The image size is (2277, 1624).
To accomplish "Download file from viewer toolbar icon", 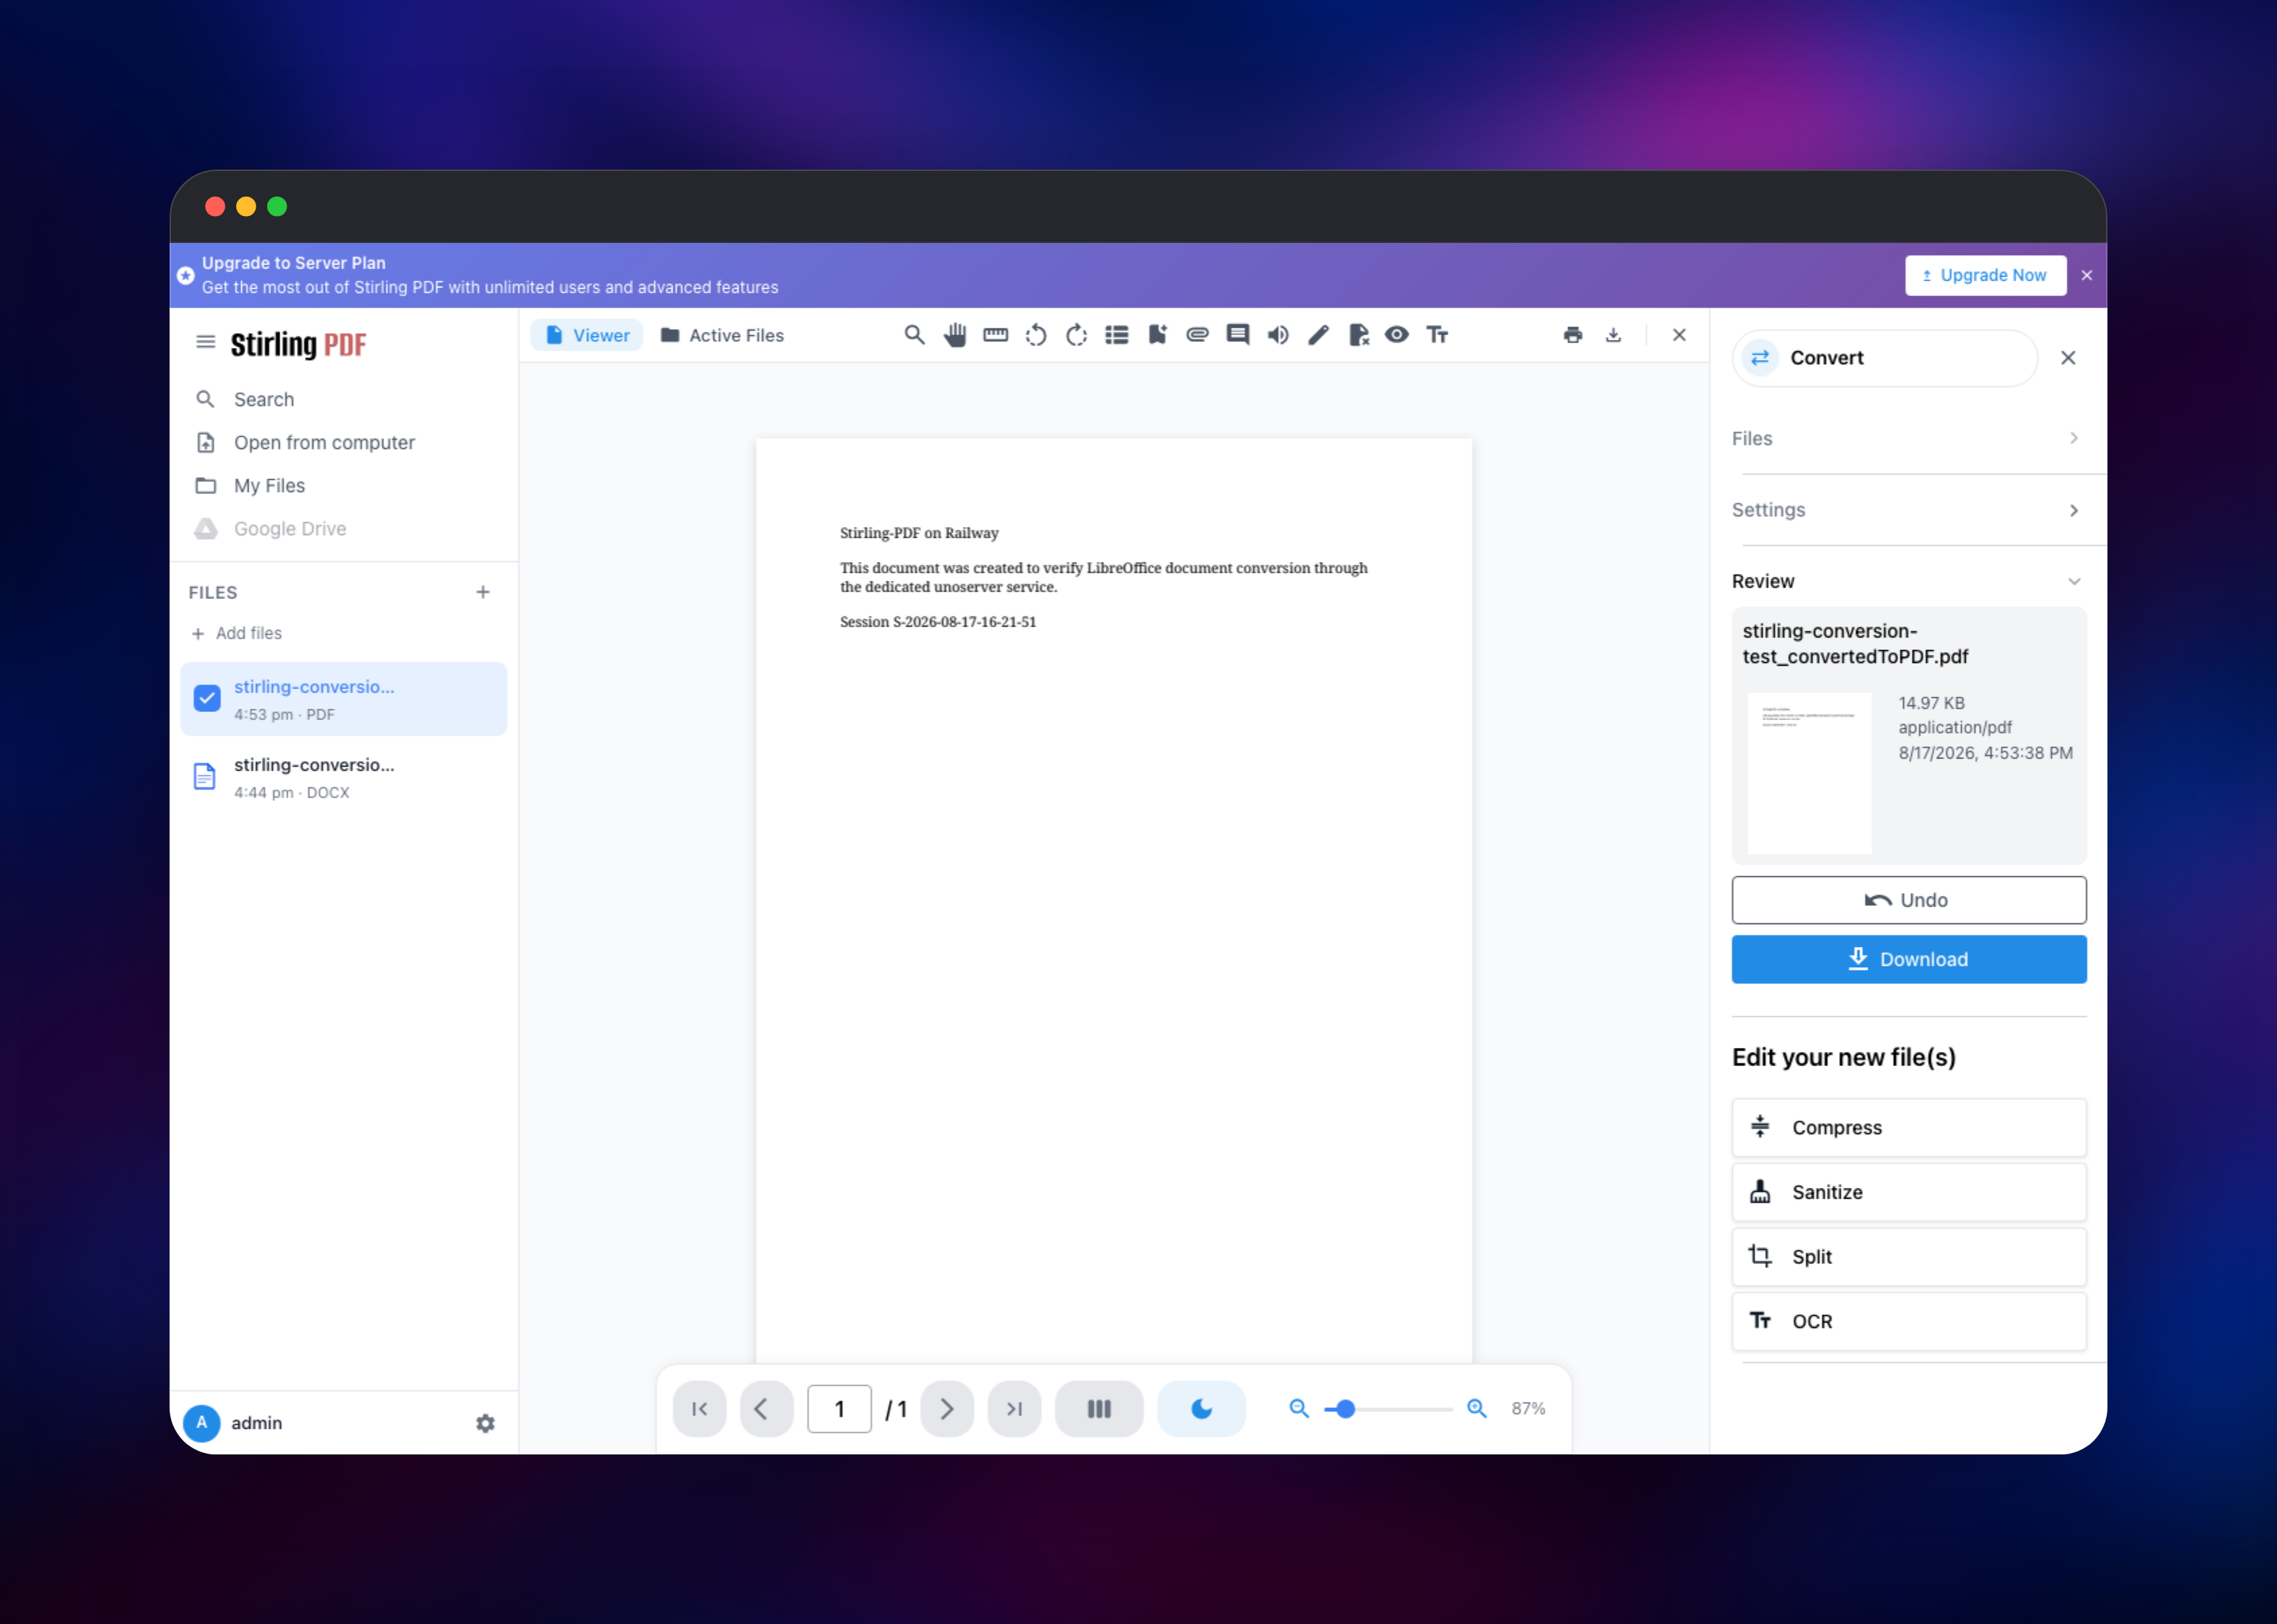I will [1614, 335].
